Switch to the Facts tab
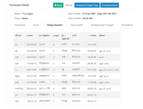The image size is (143, 109). tap(36, 25)
